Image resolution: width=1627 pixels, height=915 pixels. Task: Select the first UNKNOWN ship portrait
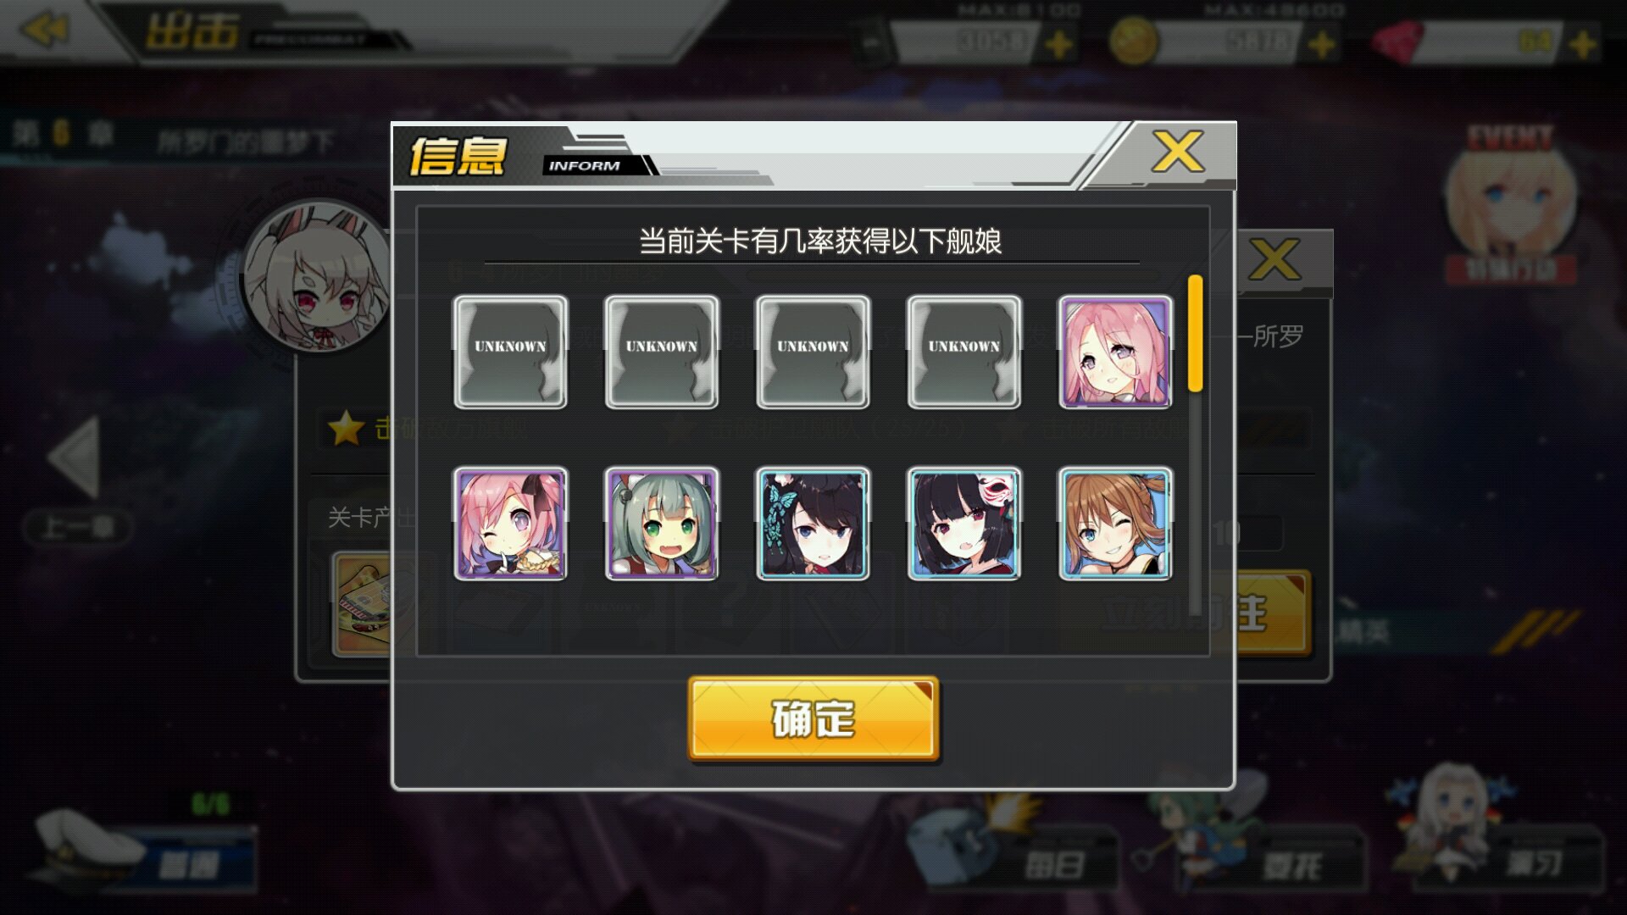[x=510, y=352]
